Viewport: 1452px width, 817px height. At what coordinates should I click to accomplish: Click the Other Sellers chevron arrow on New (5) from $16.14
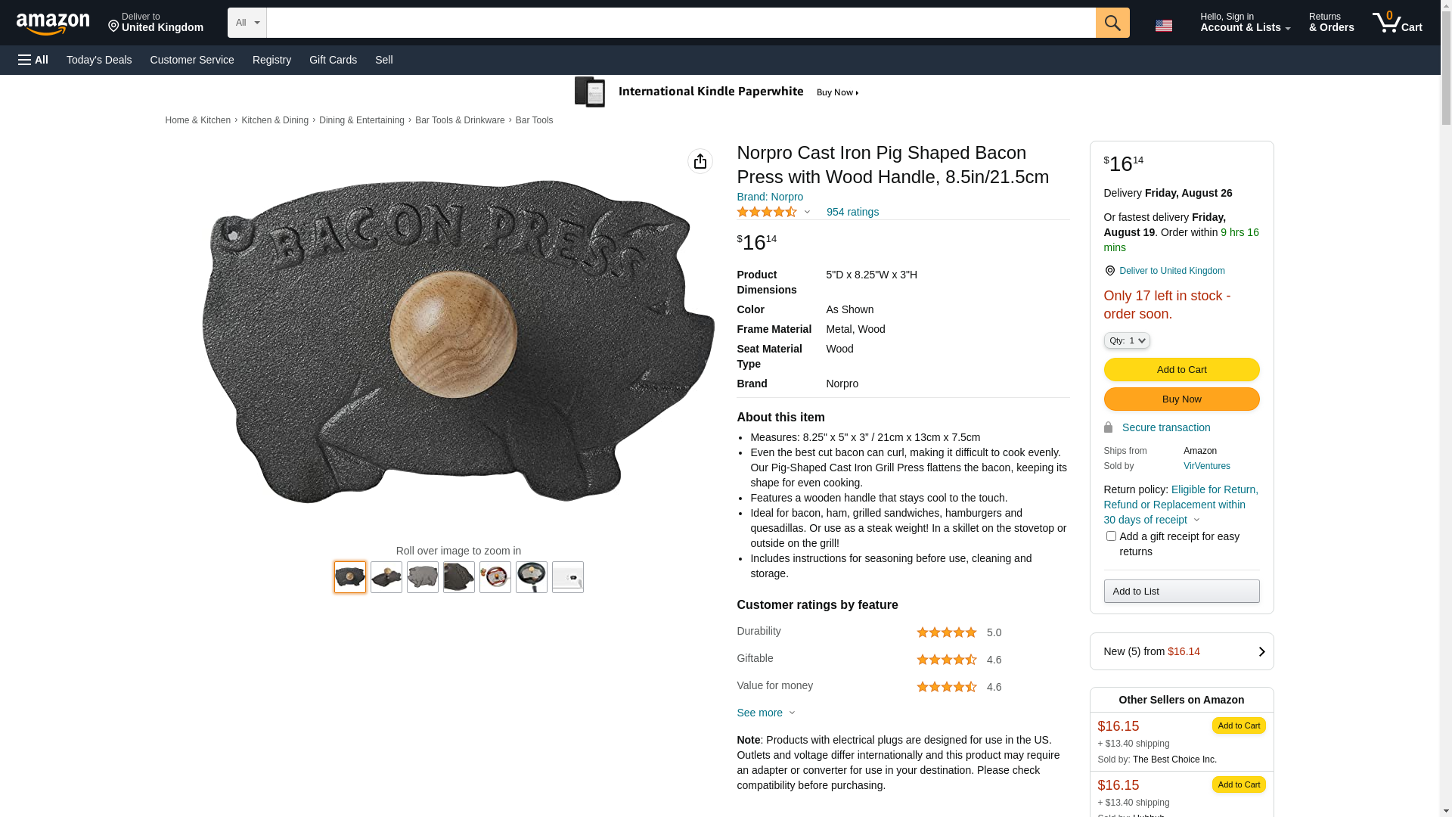tap(1261, 651)
